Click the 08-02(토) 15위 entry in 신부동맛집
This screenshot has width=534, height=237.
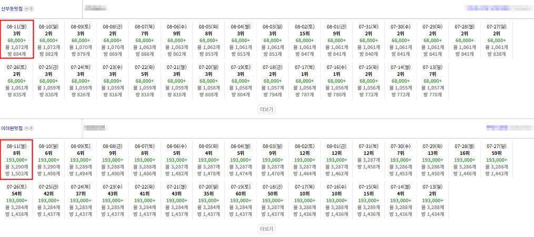305,40
